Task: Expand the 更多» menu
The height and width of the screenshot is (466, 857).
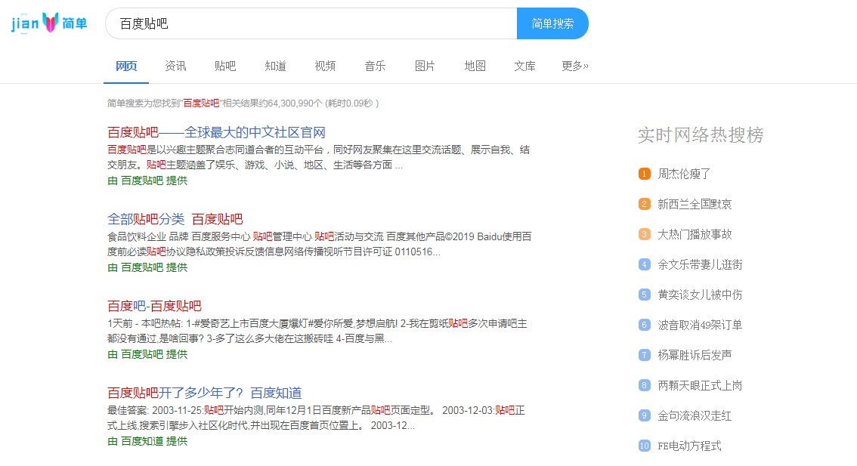Action: click(x=575, y=66)
